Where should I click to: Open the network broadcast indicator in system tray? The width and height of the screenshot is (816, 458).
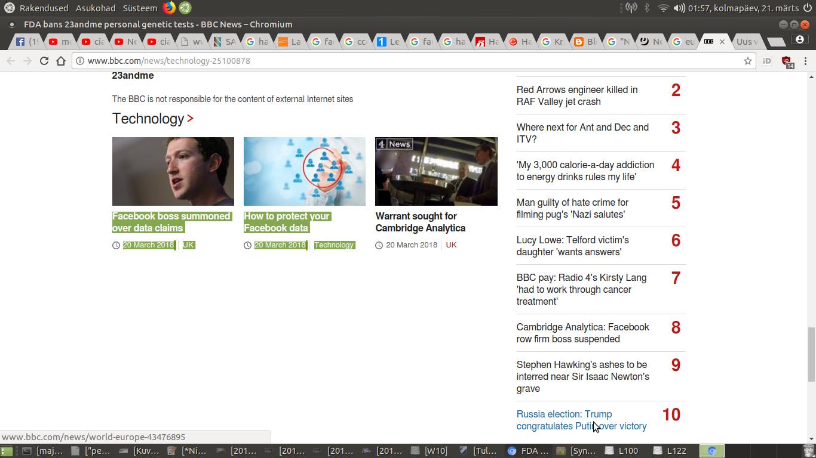631,8
